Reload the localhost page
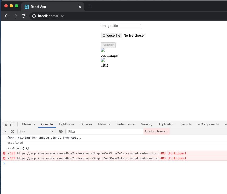The image size is (227, 194). pos(24,16)
